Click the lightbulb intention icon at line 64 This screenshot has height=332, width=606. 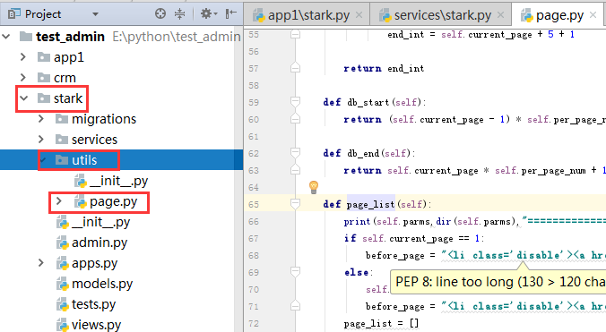[314, 187]
